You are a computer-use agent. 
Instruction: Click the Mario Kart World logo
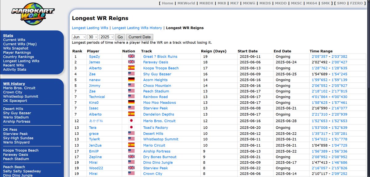pos(33,14)
